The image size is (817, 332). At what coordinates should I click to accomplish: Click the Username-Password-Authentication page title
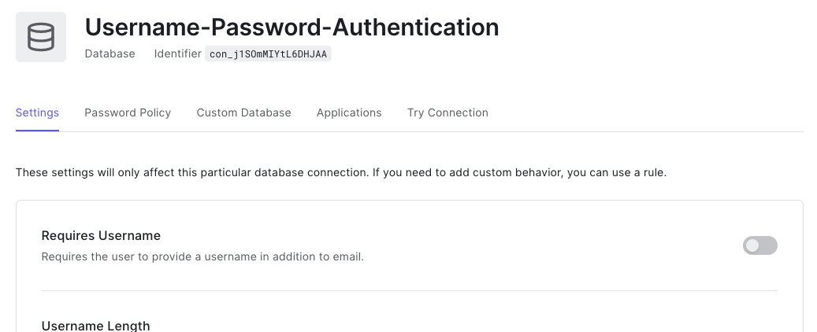pyautogui.click(x=292, y=28)
